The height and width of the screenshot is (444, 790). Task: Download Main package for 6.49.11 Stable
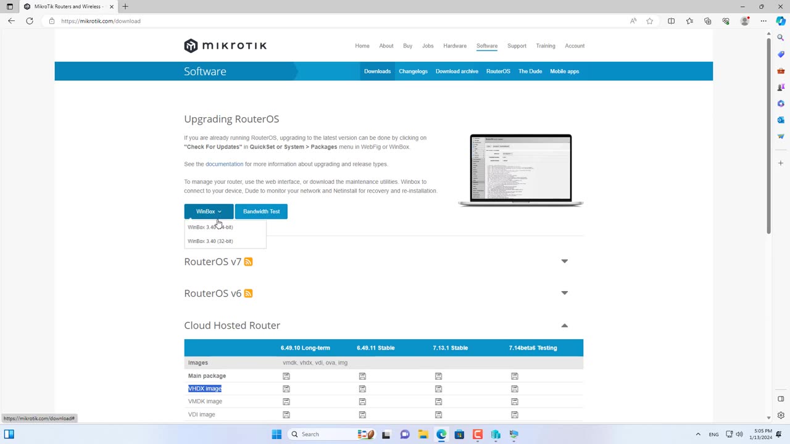click(362, 376)
